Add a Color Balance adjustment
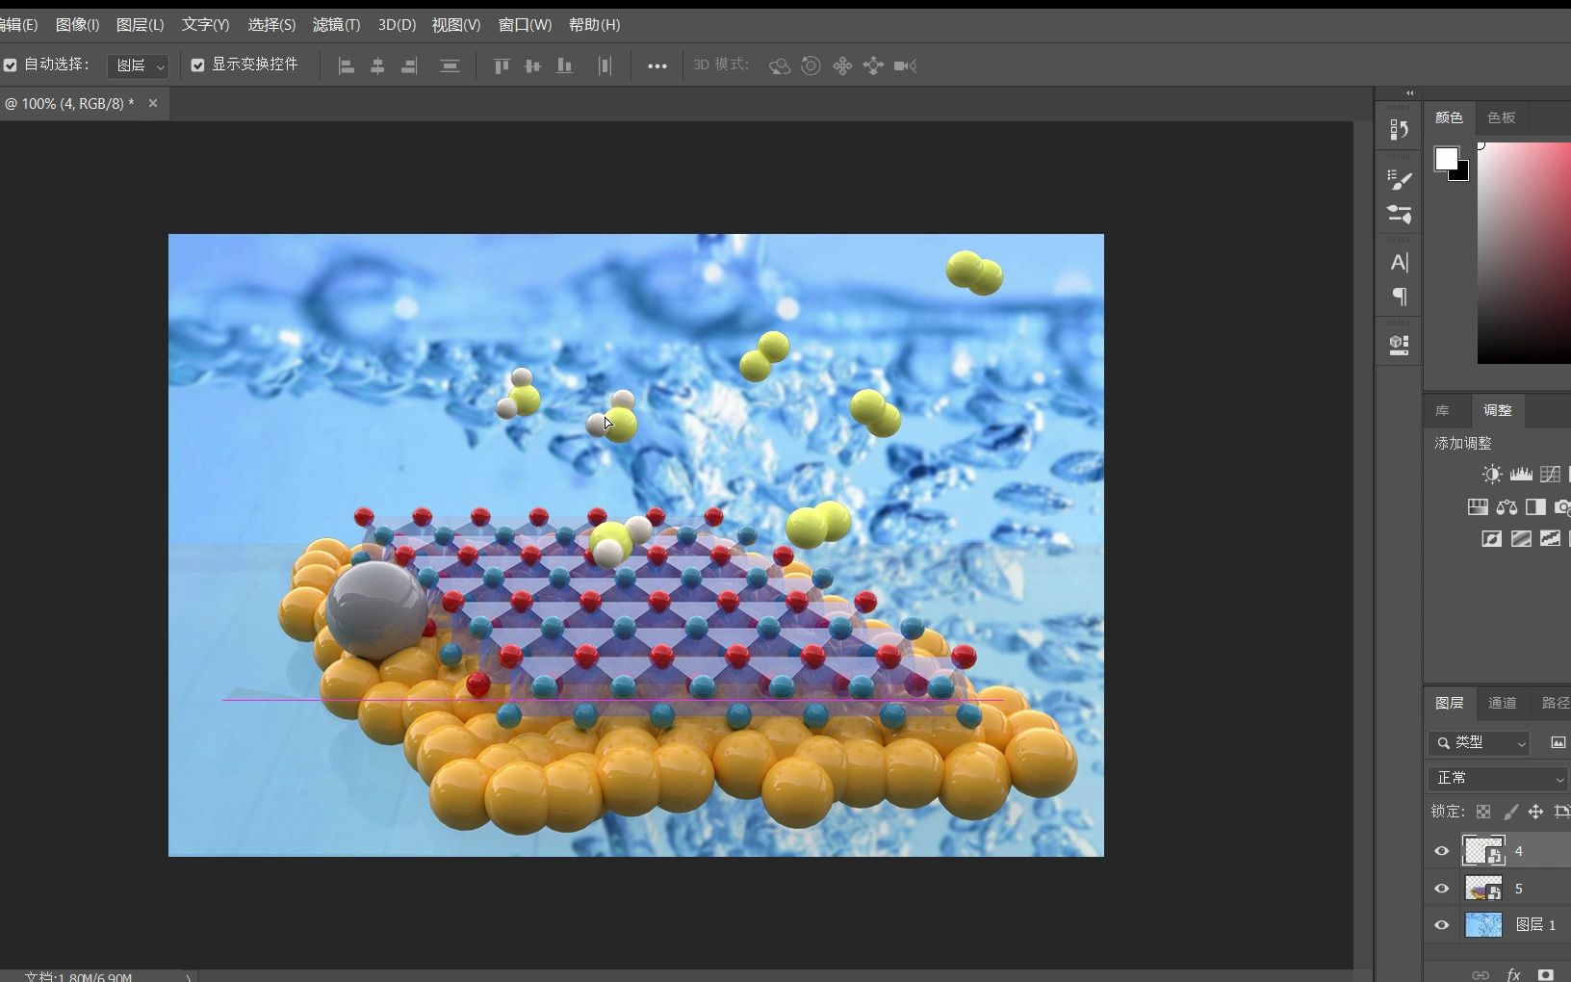This screenshot has width=1571, height=982. [x=1507, y=506]
